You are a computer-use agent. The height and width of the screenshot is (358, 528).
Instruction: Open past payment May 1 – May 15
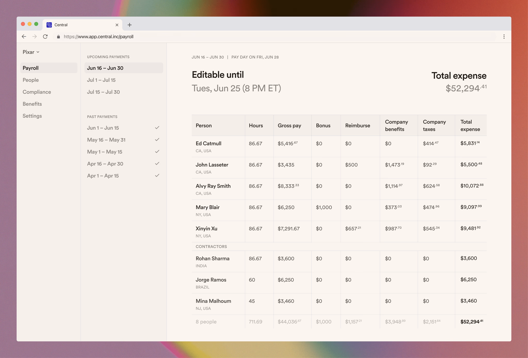[105, 152]
